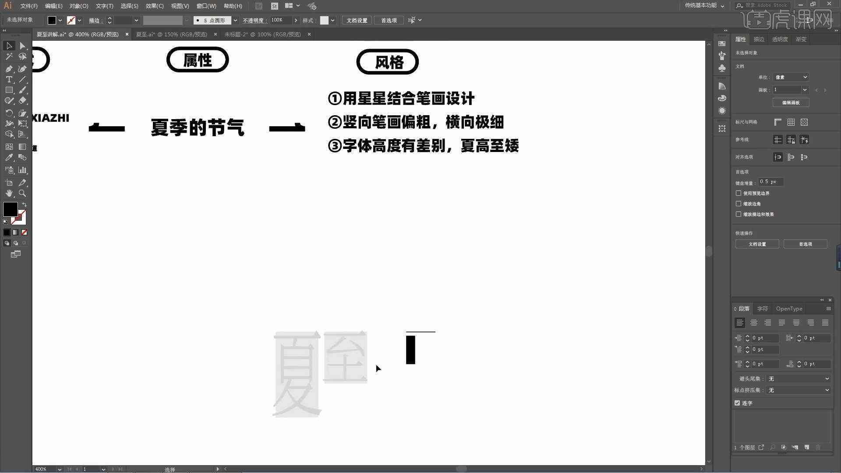841x473 pixels.
Task: Toggle 缩放边和效果 checkbox in snap settings
Action: click(738, 214)
